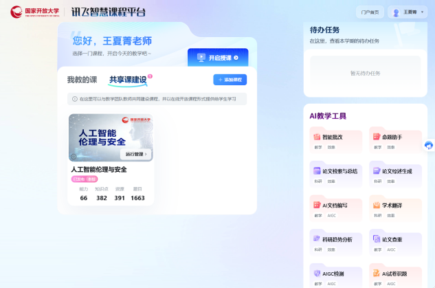
Task: Click the notification badge on 共享课建设
Action: click(150, 76)
